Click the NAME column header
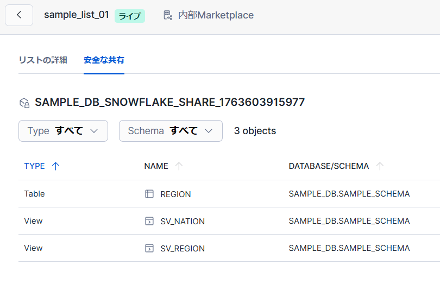Viewport: 440px width, 284px height. pos(156,166)
